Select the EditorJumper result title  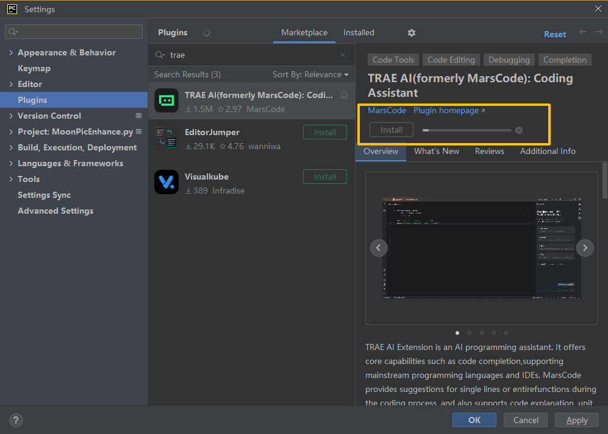tap(212, 133)
